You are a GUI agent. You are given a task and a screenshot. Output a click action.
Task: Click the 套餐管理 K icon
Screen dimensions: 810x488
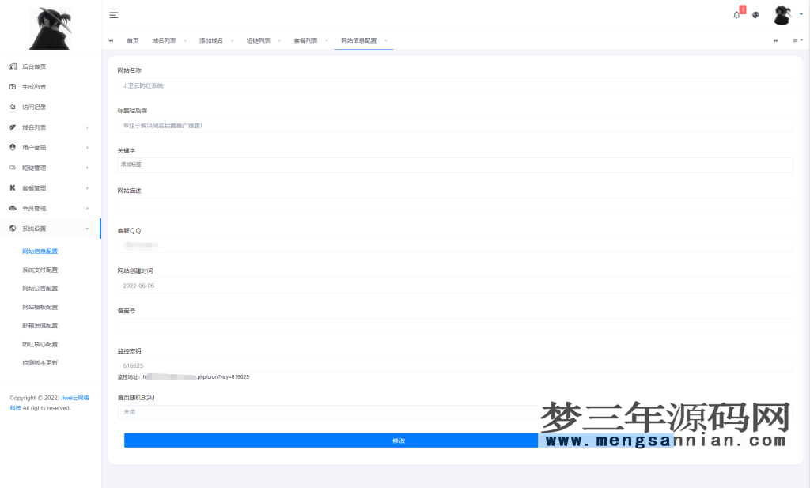[11, 187]
